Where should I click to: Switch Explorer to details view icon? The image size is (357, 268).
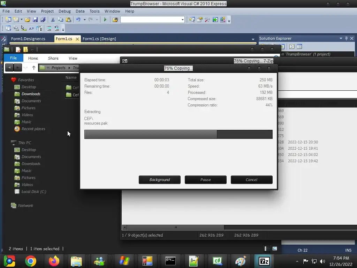(x=267, y=248)
